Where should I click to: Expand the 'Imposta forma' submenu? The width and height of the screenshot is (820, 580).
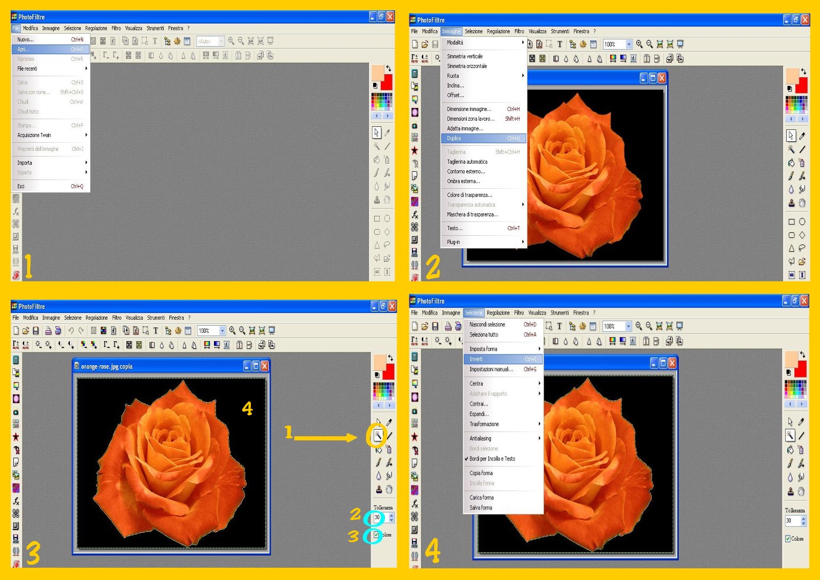504,349
